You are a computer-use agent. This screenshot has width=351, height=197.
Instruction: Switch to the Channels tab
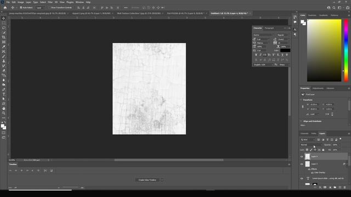coord(304,134)
